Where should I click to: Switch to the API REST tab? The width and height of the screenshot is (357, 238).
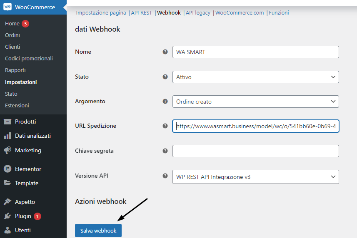tap(141, 13)
